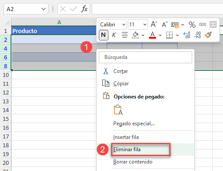Click the accounting number format icon
223x171 pixels.
coord(175,25)
